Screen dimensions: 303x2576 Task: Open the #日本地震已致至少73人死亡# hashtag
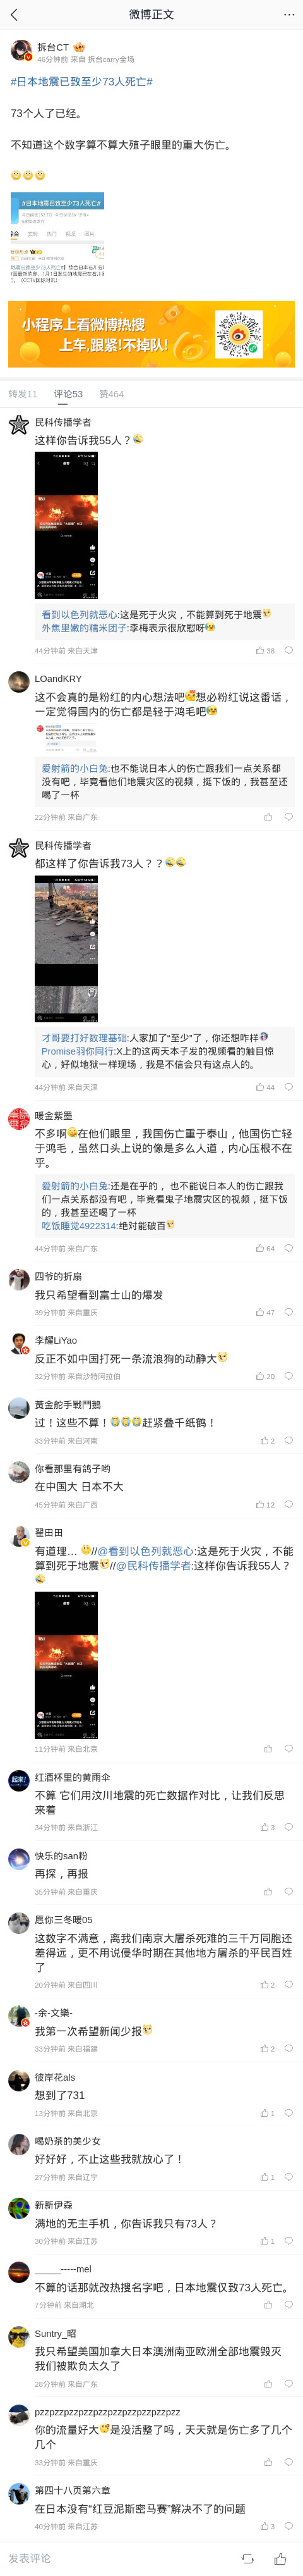[x=81, y=82]
